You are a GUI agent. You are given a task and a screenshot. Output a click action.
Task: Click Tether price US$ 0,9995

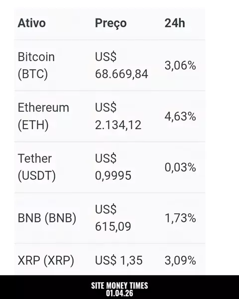113,167
